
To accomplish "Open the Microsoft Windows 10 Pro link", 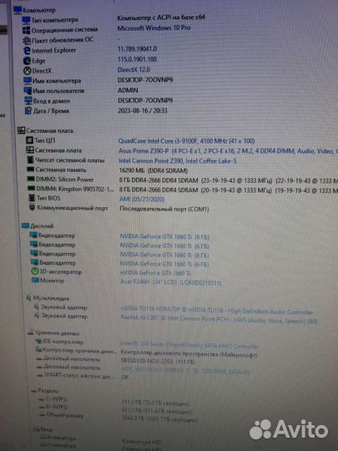I will (154, 28).
